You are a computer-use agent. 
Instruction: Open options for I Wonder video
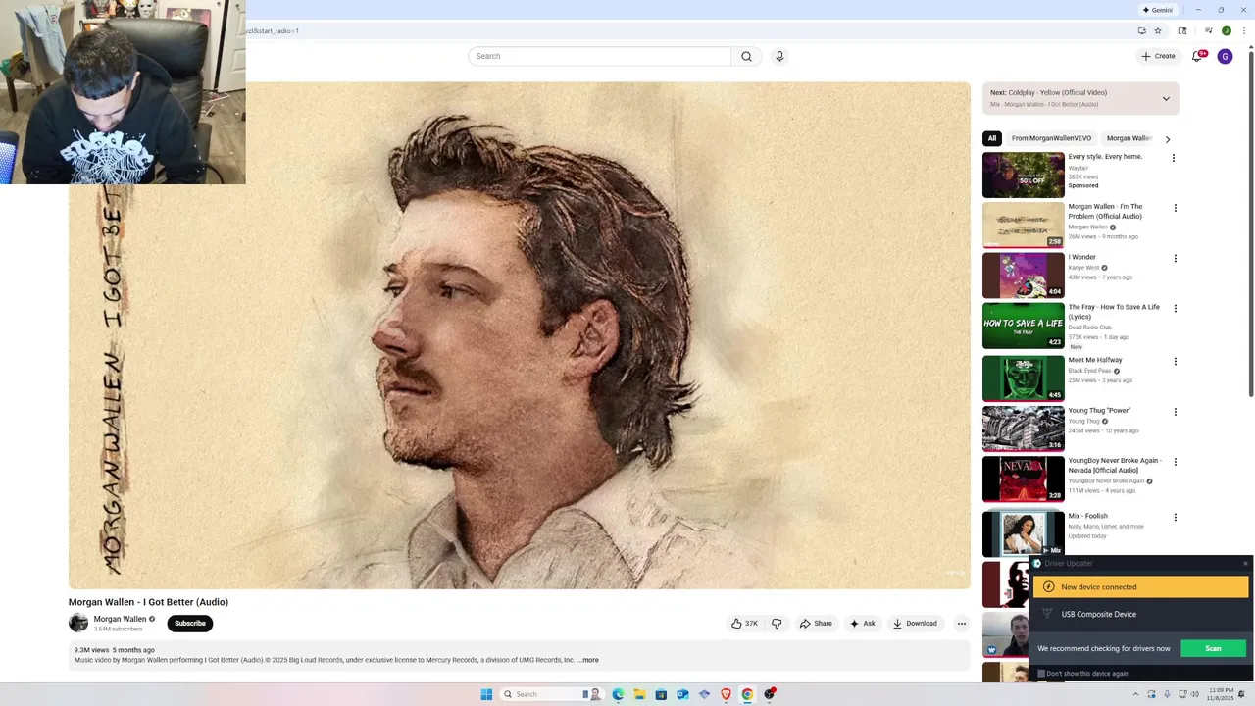point(1175,259)
